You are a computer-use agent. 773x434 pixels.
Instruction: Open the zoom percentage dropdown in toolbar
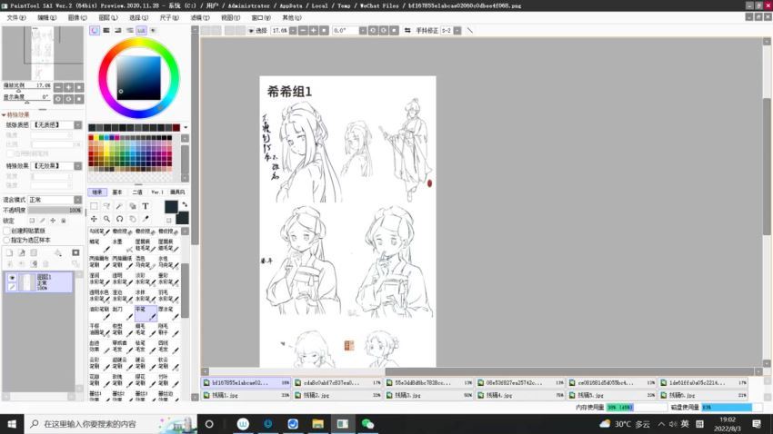coord(293,31)
